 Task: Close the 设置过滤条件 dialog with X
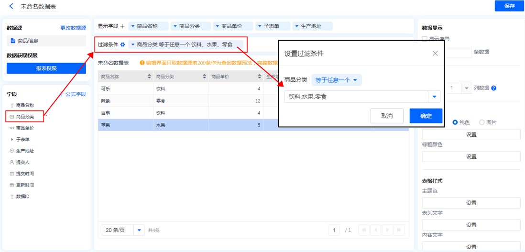(435, 54)
